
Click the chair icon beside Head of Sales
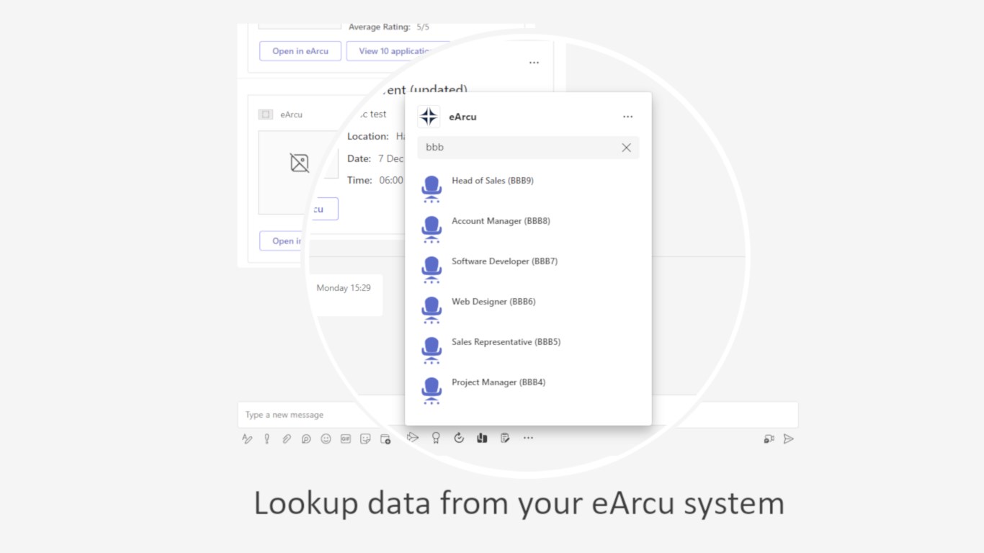point(431,189)
